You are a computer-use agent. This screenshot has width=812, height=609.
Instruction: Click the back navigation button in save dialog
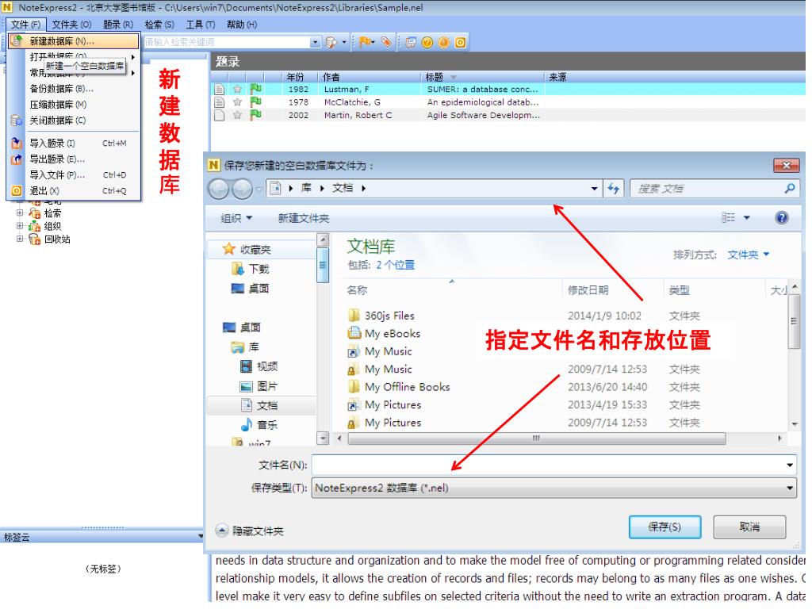[219, 190]
